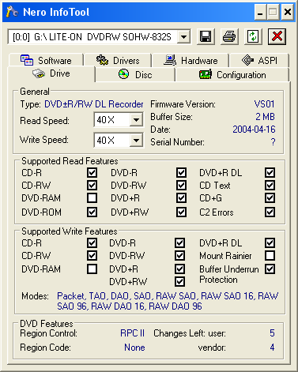298x372 pixels.
Task: Toggle CD-R write feature checkbox
Action: coord(92,242)
